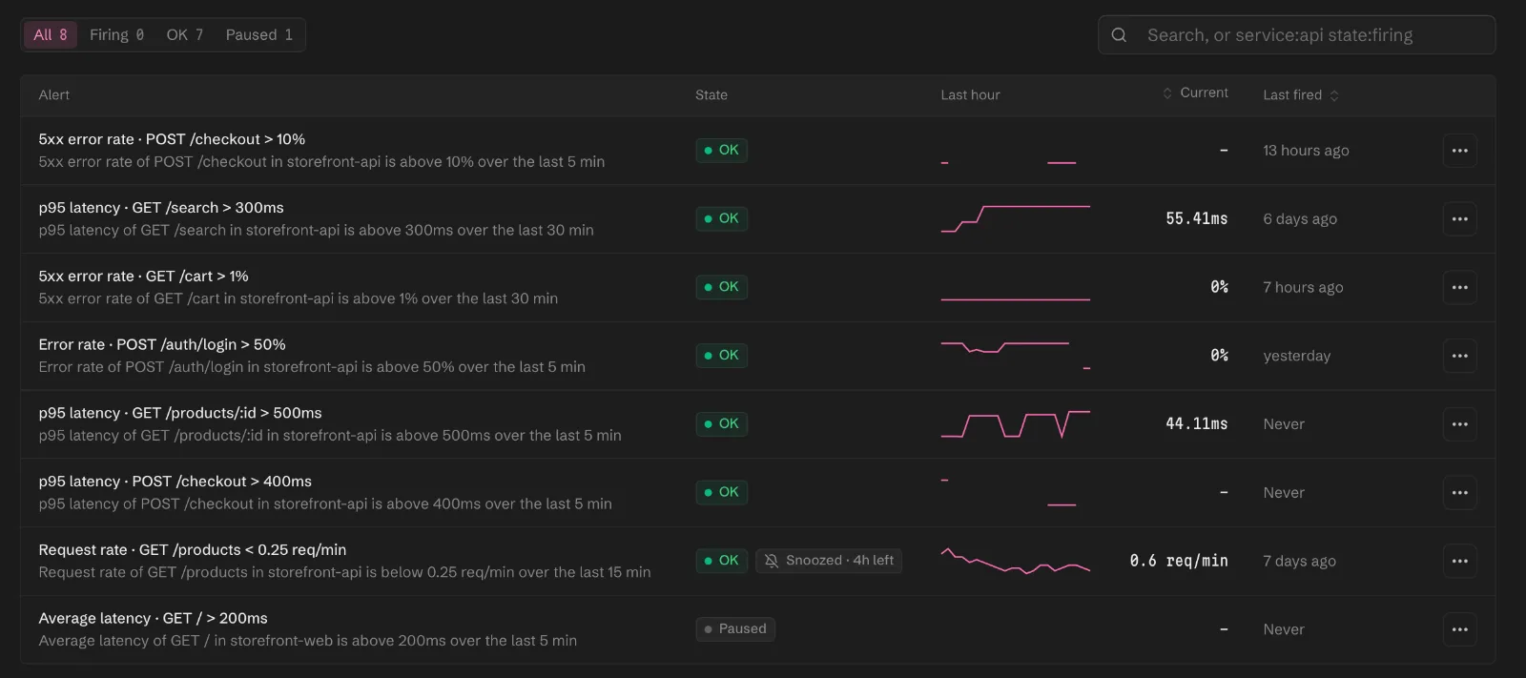Screen dimensions: 1526x678
Task: Click description of Average latency GET / in storefront-web
Action: 307,641
